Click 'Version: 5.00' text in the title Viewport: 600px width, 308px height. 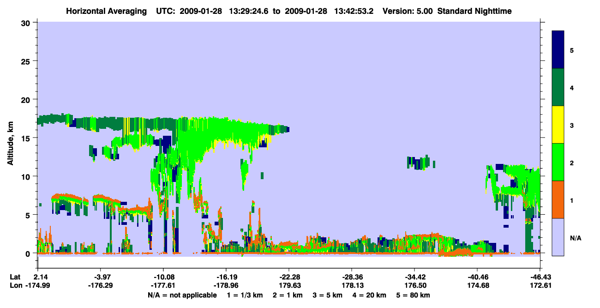click(x=408, y=11)
